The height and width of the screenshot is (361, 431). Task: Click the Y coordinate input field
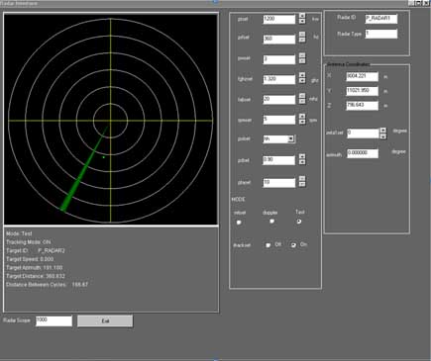click(x=363, y=91)
